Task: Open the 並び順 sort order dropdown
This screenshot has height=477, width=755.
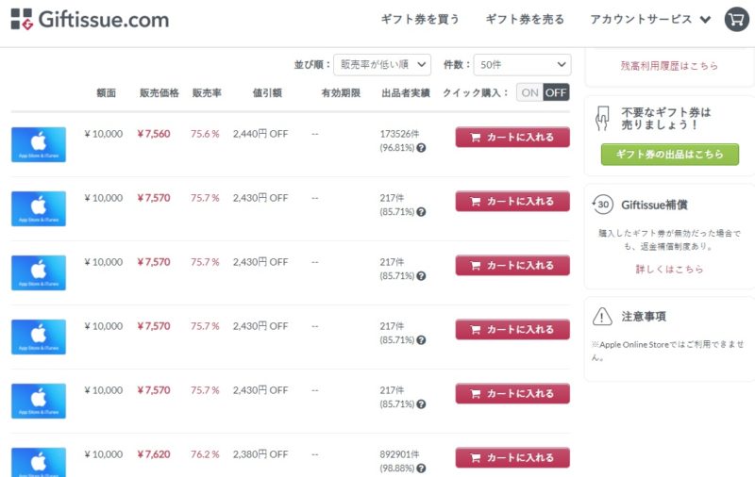Action: pos(382,64)
